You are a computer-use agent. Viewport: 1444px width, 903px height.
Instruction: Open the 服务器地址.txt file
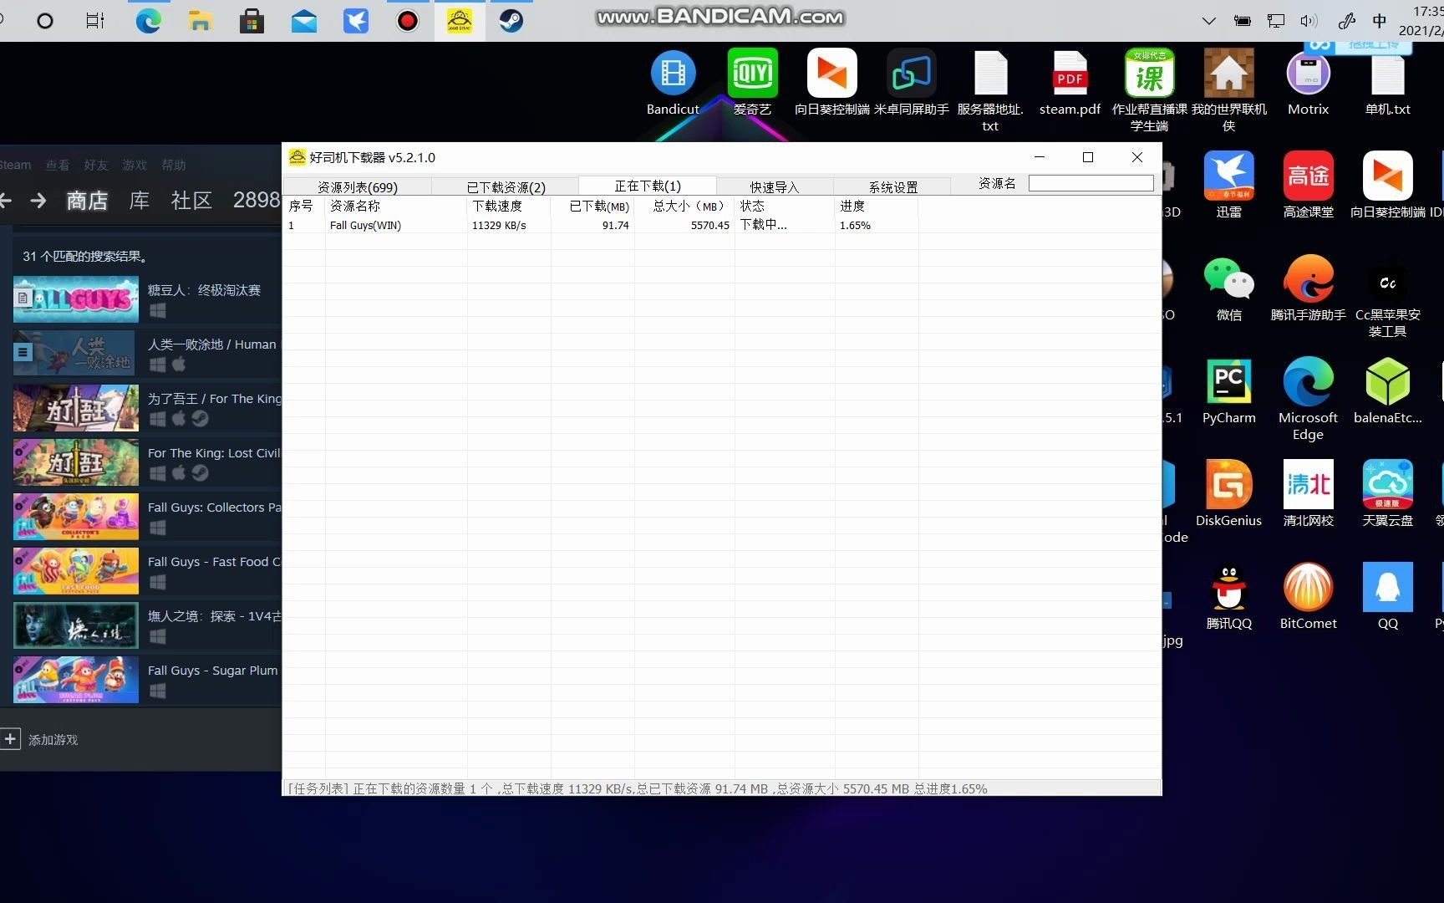coord(990,90)
